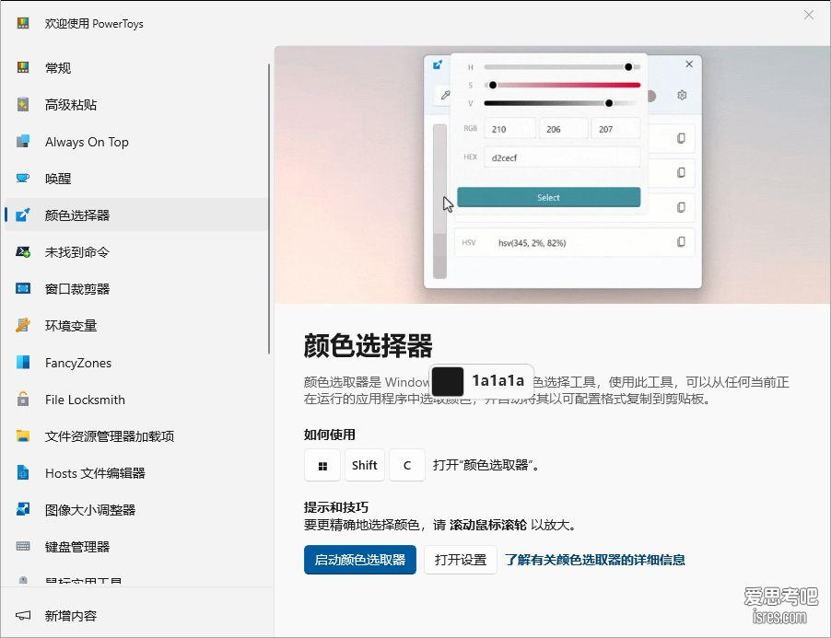Click 启动颜色选取器 button
This screenshot has width=831, height=638.
pos(360,560)
